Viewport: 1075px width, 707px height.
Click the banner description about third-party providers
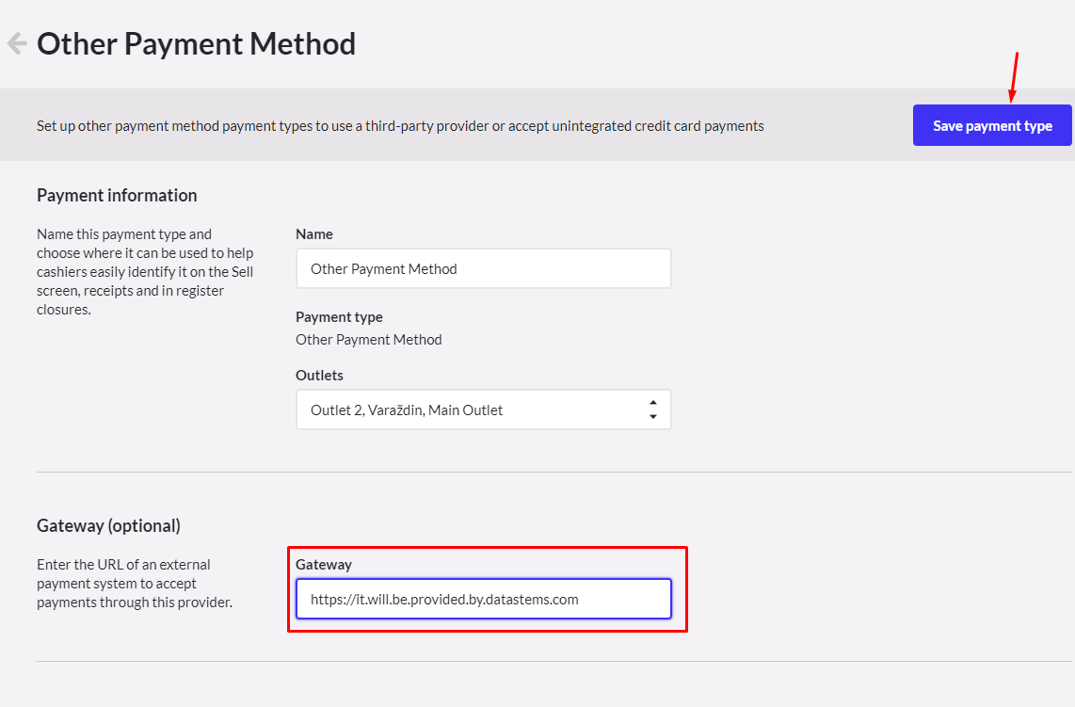click(x=400, y=125)
